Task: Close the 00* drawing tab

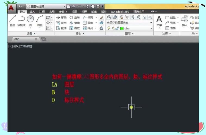Action: 36,39
